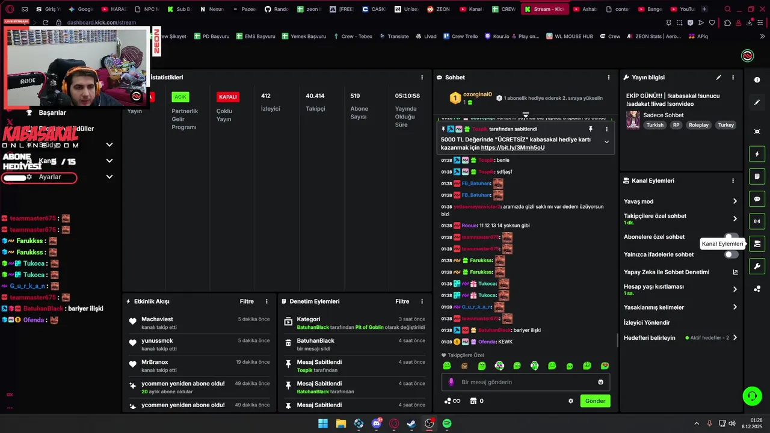Viewport: 770px width, 433px height.
Task: Click the live broadcast signal icon in sidebar
Action: tap(757, 221)
